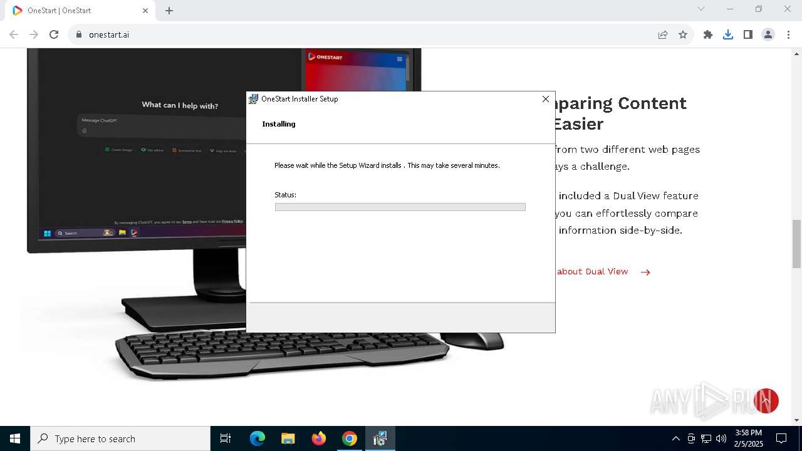This screenshot has height=451, width=802.
Task: Follow the about Dual View link
Action: pos(592,271)
